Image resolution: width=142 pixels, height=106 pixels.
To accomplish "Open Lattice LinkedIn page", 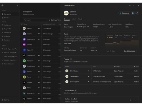I will [133, 13].
